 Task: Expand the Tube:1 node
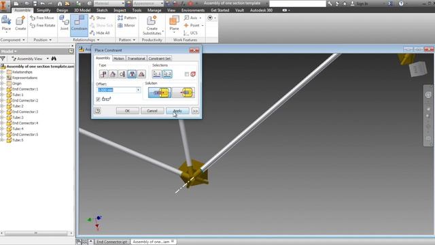coord(2,95)
